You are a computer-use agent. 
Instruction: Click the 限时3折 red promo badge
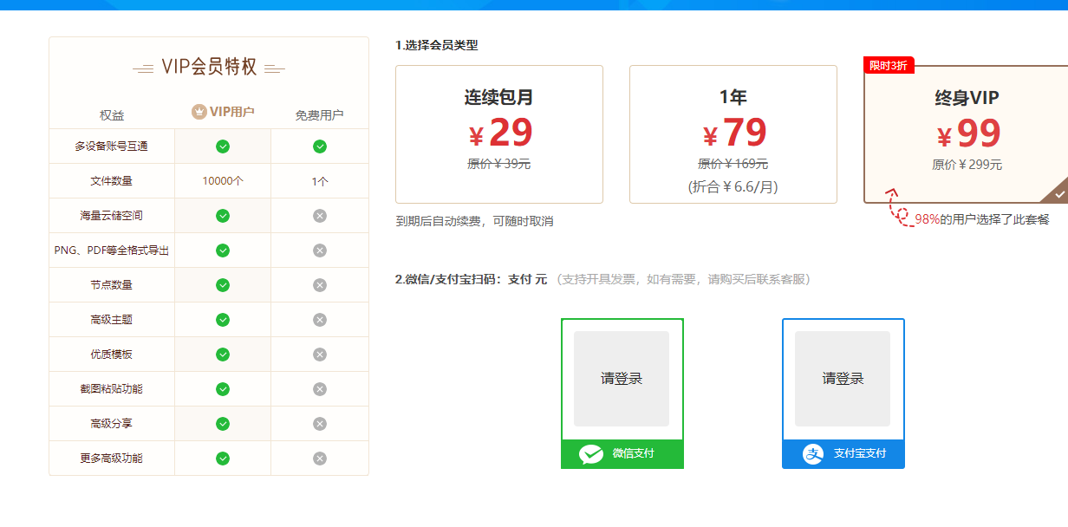tap(889, 66)
